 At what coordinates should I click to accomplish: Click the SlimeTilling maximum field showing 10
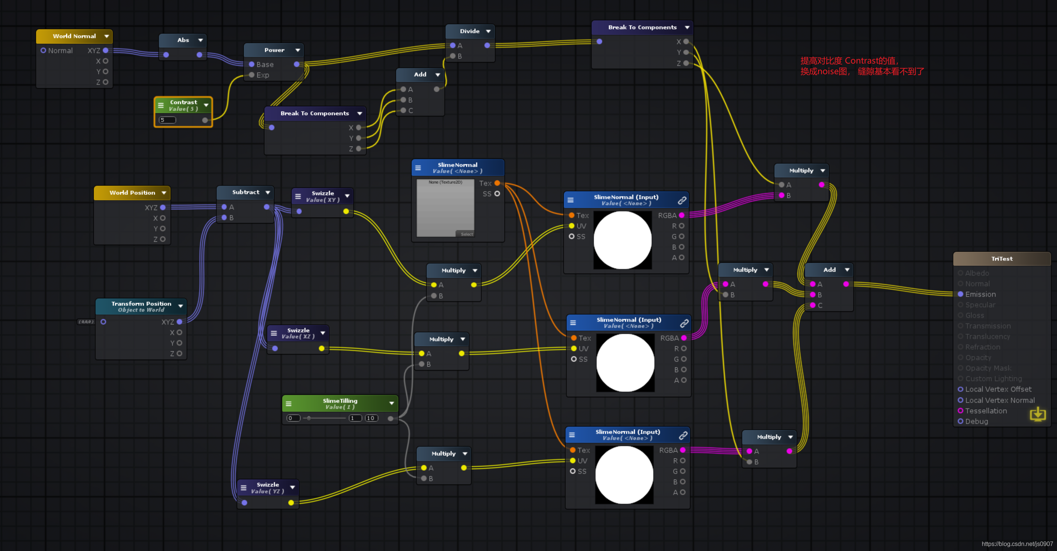[371, 418]
